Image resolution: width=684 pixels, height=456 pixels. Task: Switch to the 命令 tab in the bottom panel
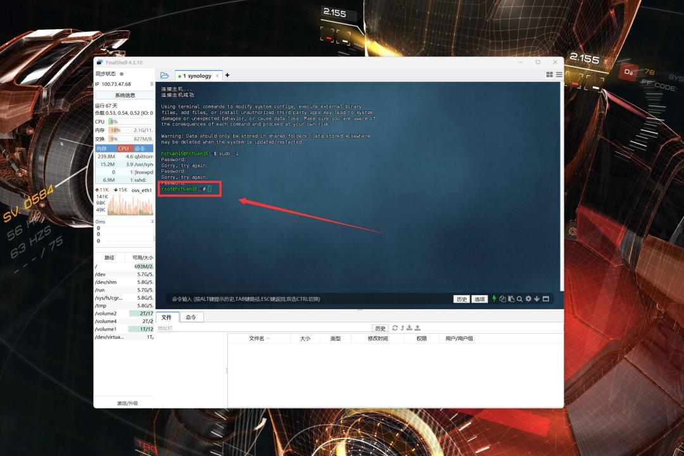[x=191, y=317]
